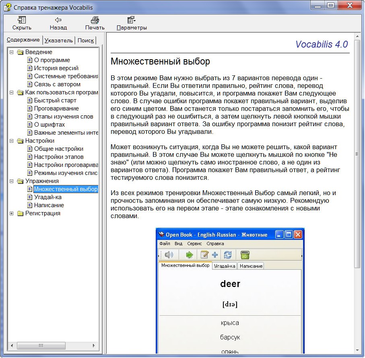Open the Параметры options button
The image size is (365, 358).
tap(132, 23)
